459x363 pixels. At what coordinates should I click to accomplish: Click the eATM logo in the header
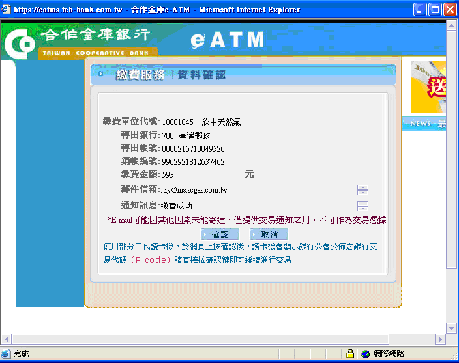(227, 40)
